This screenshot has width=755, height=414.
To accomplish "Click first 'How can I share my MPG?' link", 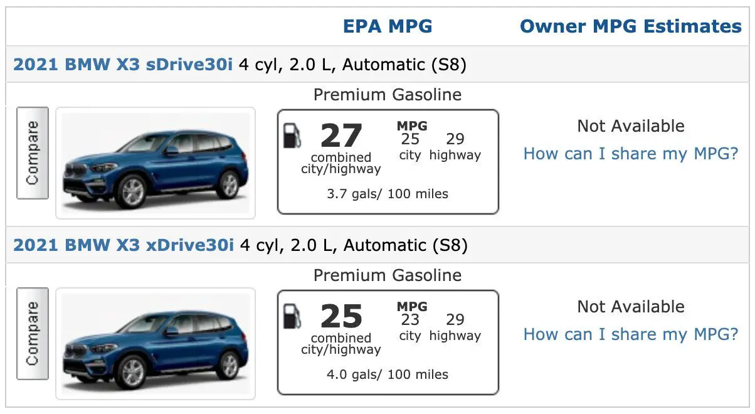I will 631,154.
